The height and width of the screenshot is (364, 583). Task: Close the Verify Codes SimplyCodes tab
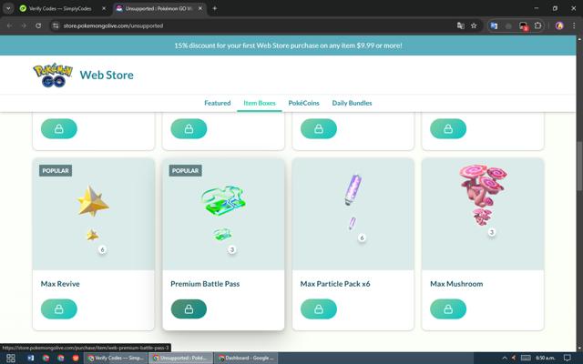[x=104, y=8]
